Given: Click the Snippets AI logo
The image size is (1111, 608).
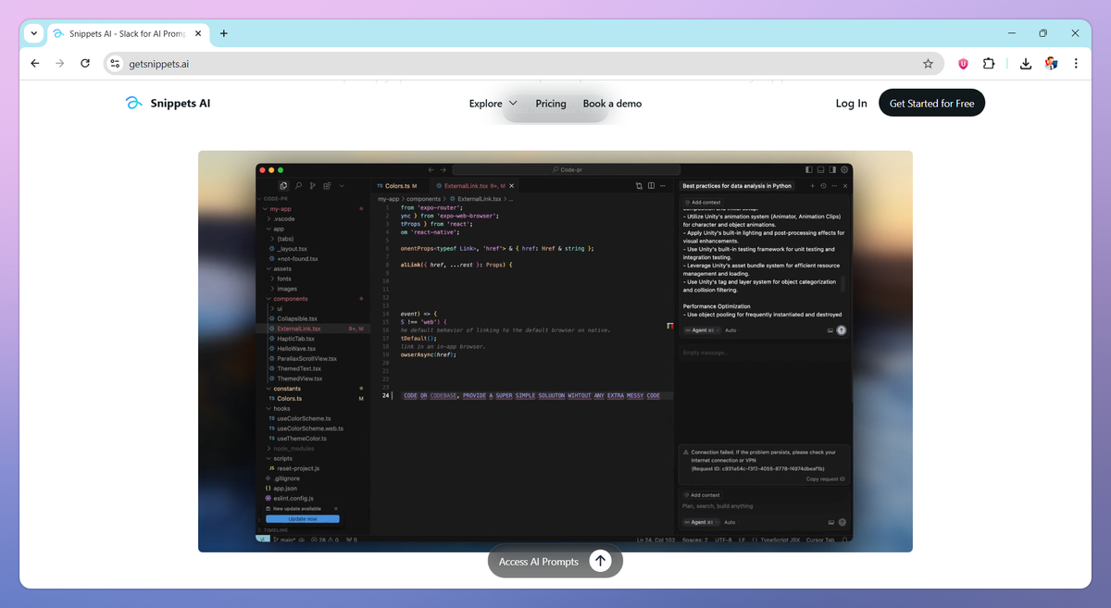Looking at the screenshot, I should pos(168,103).
